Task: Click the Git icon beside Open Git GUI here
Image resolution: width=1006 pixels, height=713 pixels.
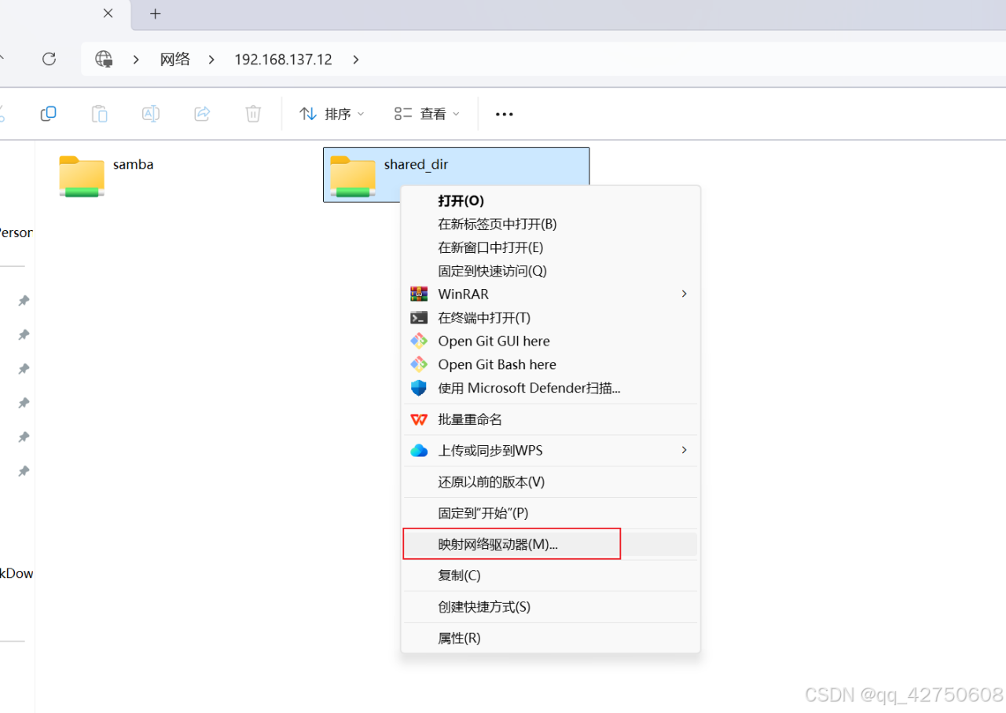Action: click(x=419, y=341)
